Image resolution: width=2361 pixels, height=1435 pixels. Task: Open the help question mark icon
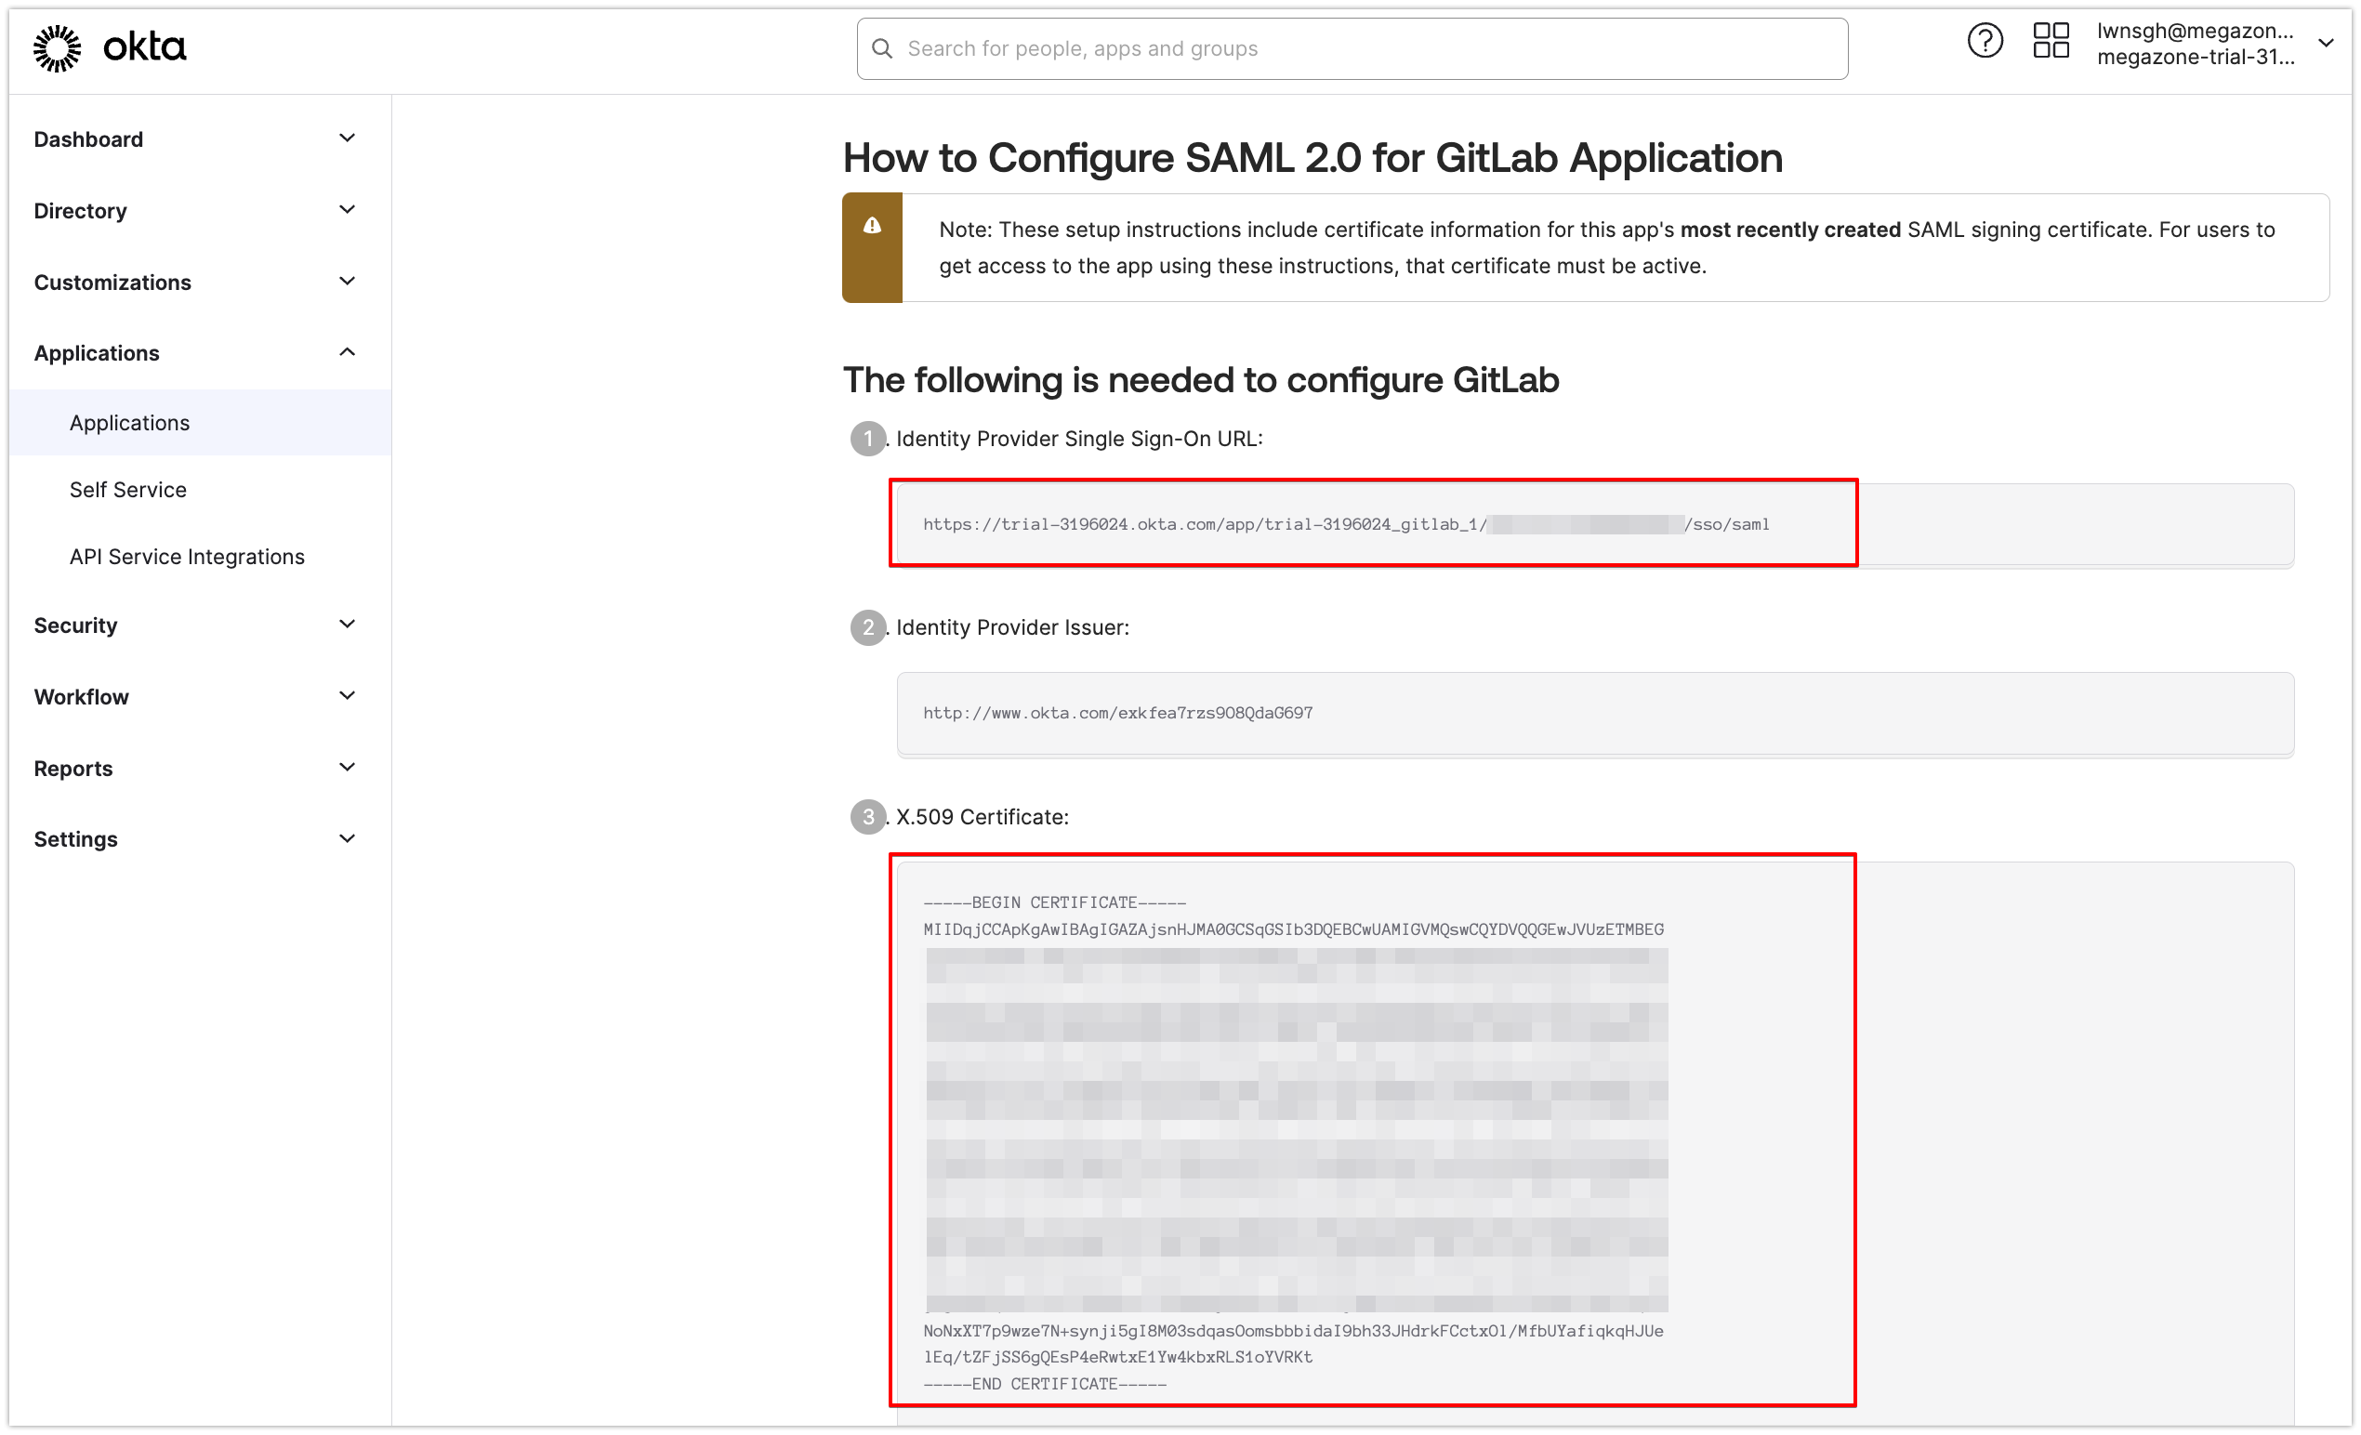1985,41
